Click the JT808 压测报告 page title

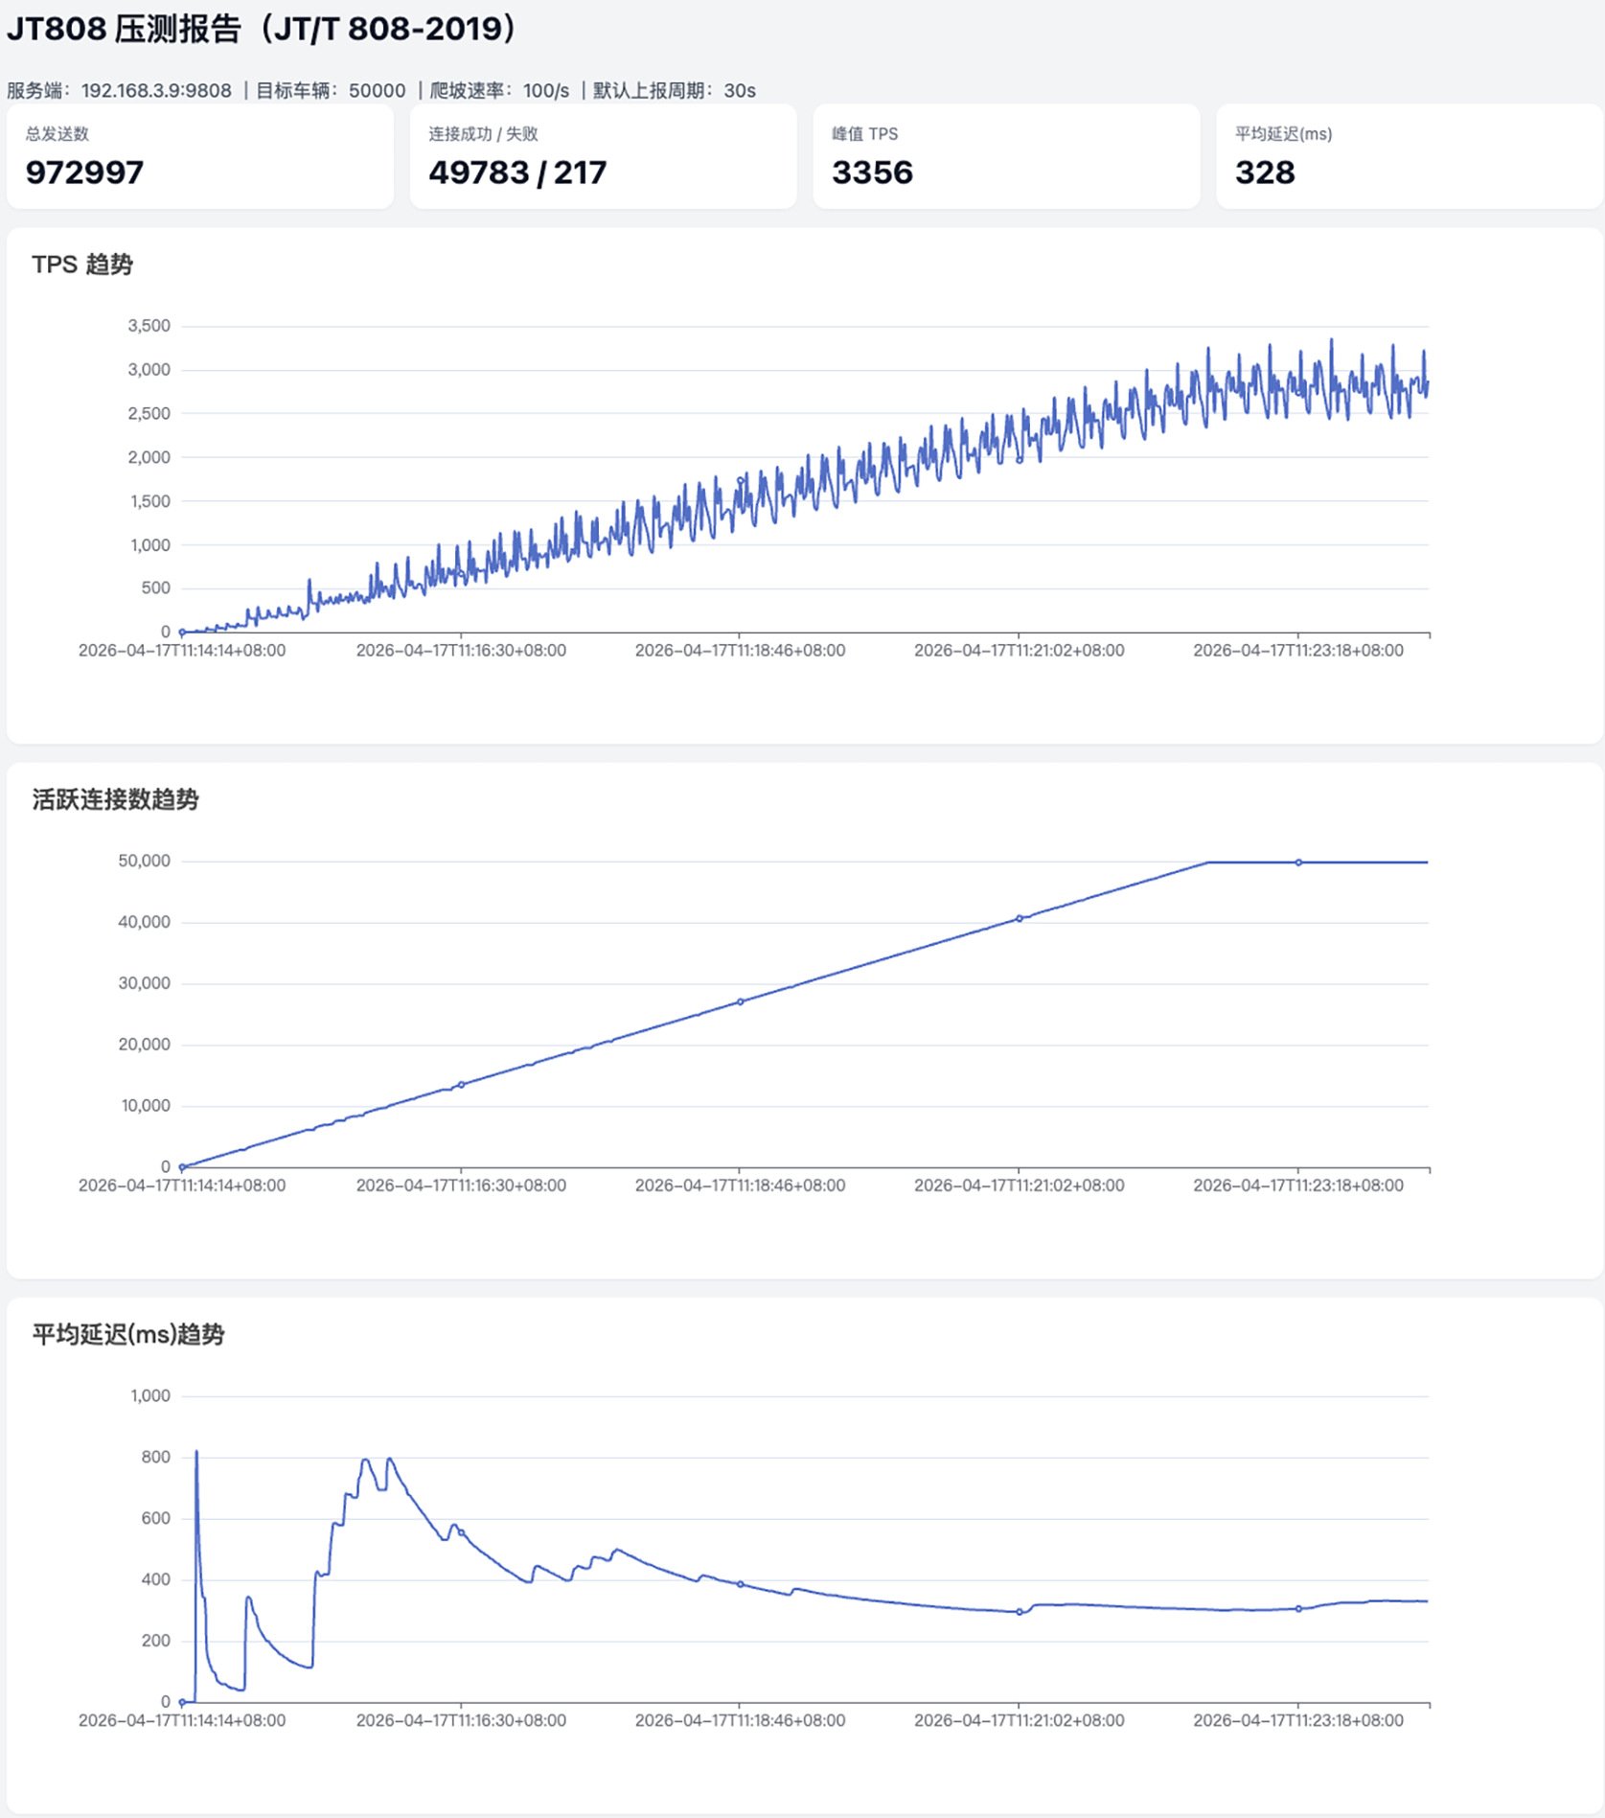click(262, 29)
